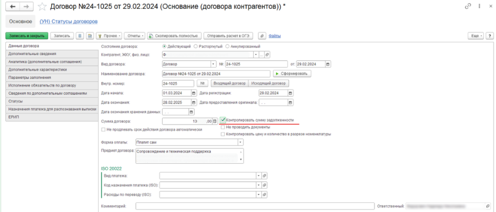Check Не продлевать срок действия договора автоматически
The width and height of the screenshot is (496, 212).
tap(103, 129)
